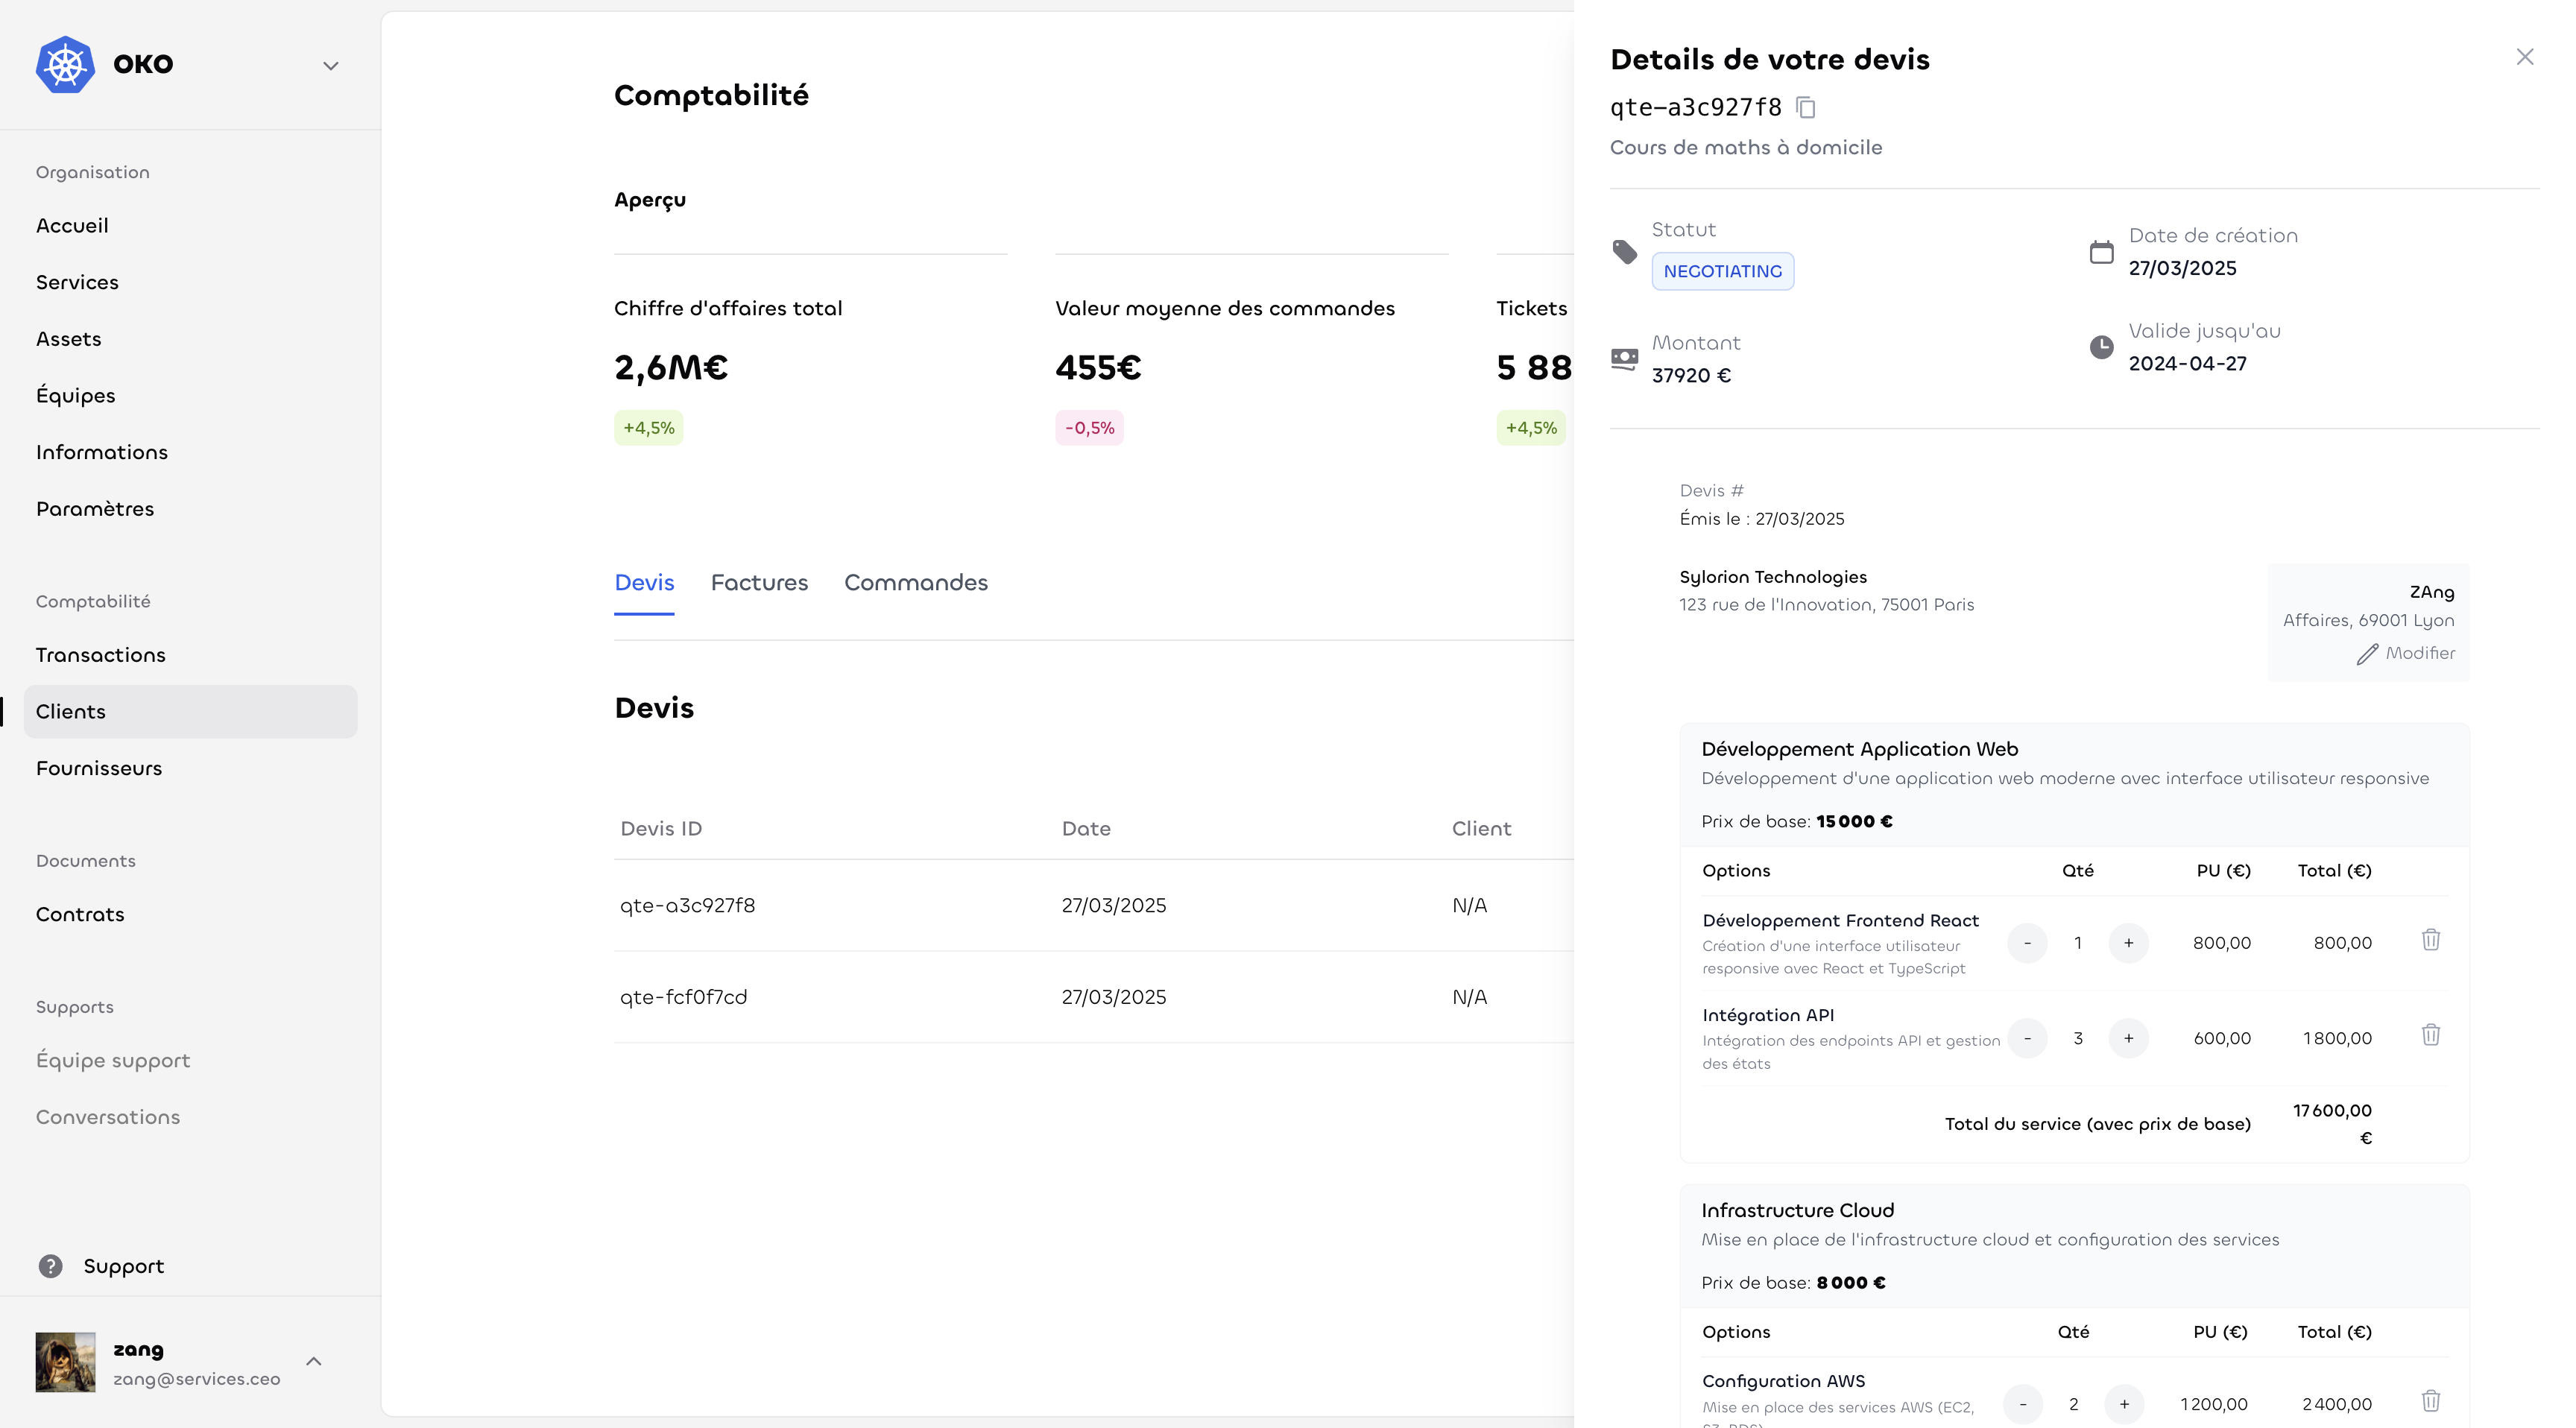Copy the quote ID qte-a3c927f8
Viewport: 2576px width, 1428px height.
click(x=1806, y=107)
